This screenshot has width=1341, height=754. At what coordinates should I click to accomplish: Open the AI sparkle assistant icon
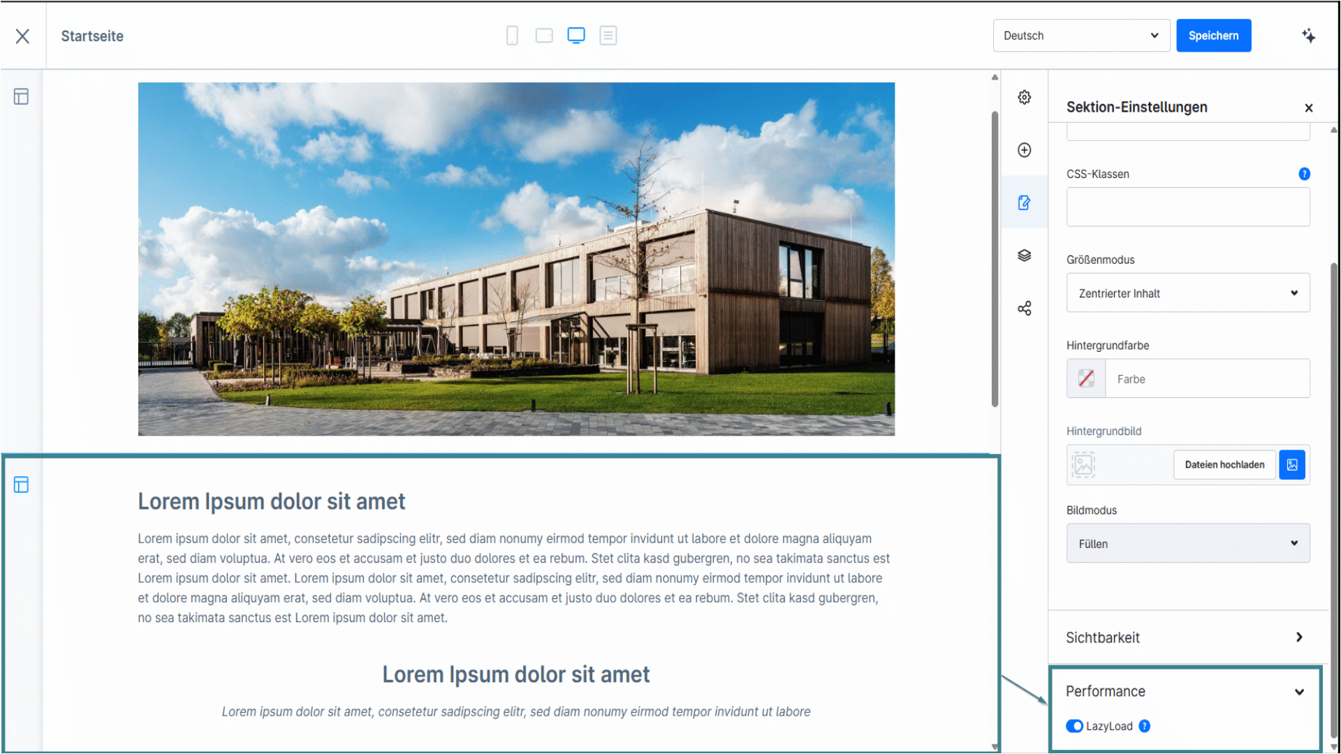[1309, 36]
